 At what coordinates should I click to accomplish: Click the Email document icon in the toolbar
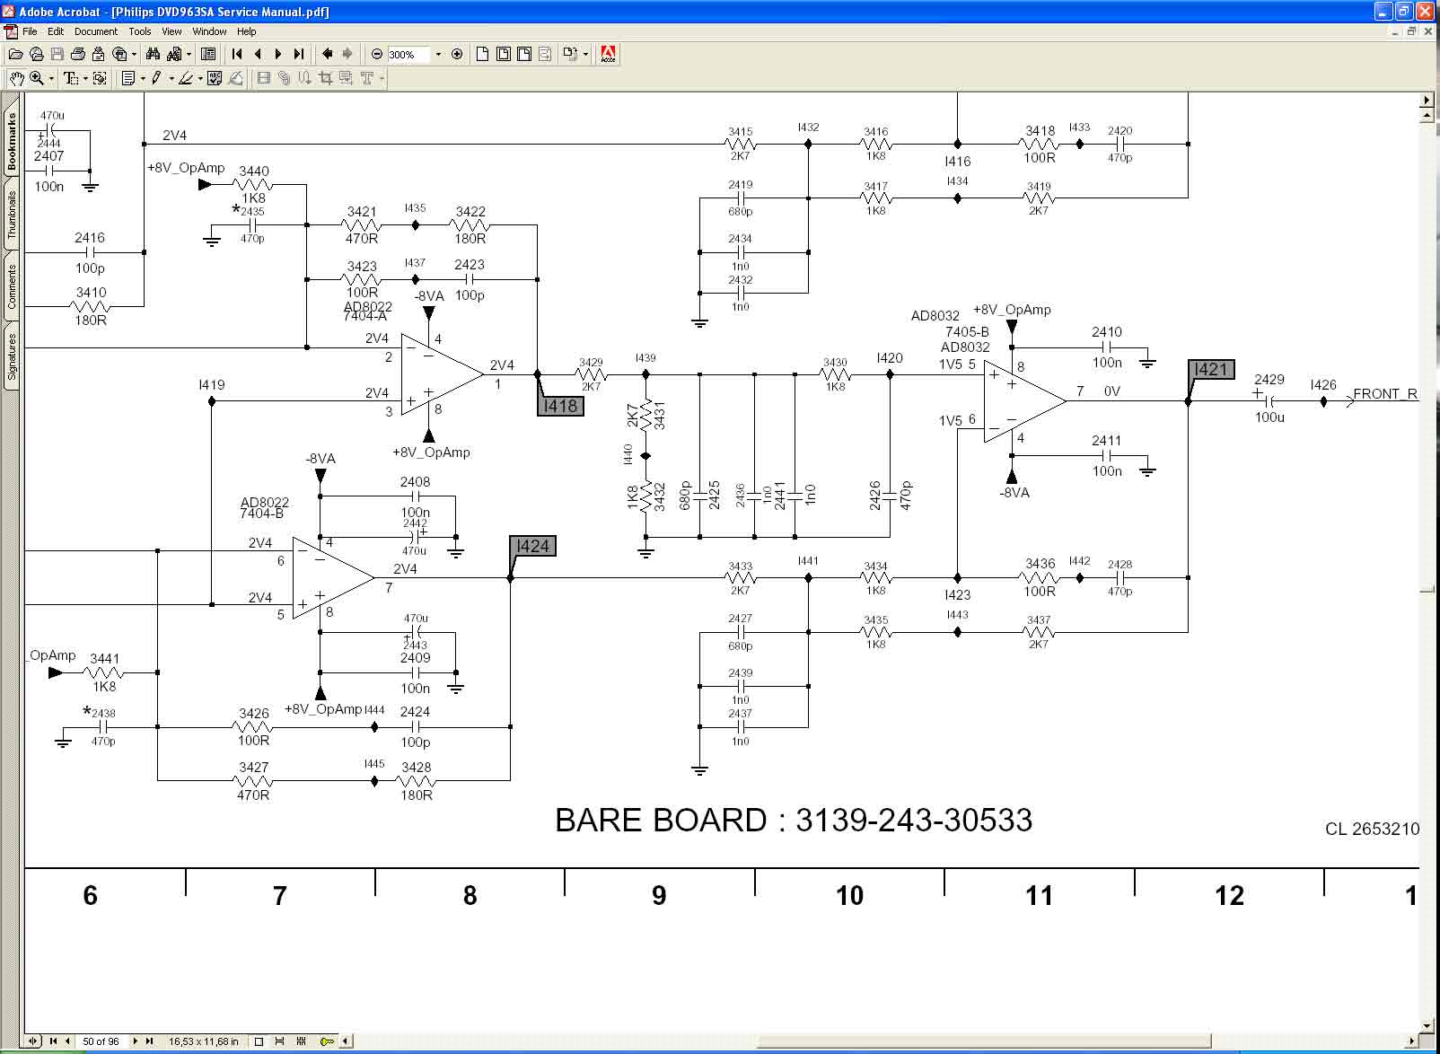pyautogui.click(x=98, y=54)
